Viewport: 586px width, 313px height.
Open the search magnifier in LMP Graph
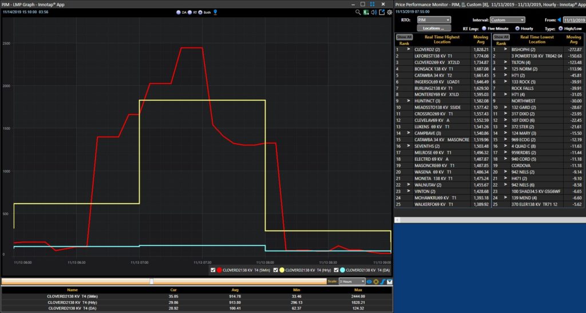click(x=358, y=13)
